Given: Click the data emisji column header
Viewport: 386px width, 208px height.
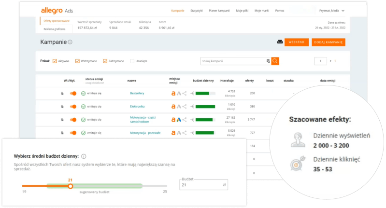Looking at the screenshot, I should 328,81.
